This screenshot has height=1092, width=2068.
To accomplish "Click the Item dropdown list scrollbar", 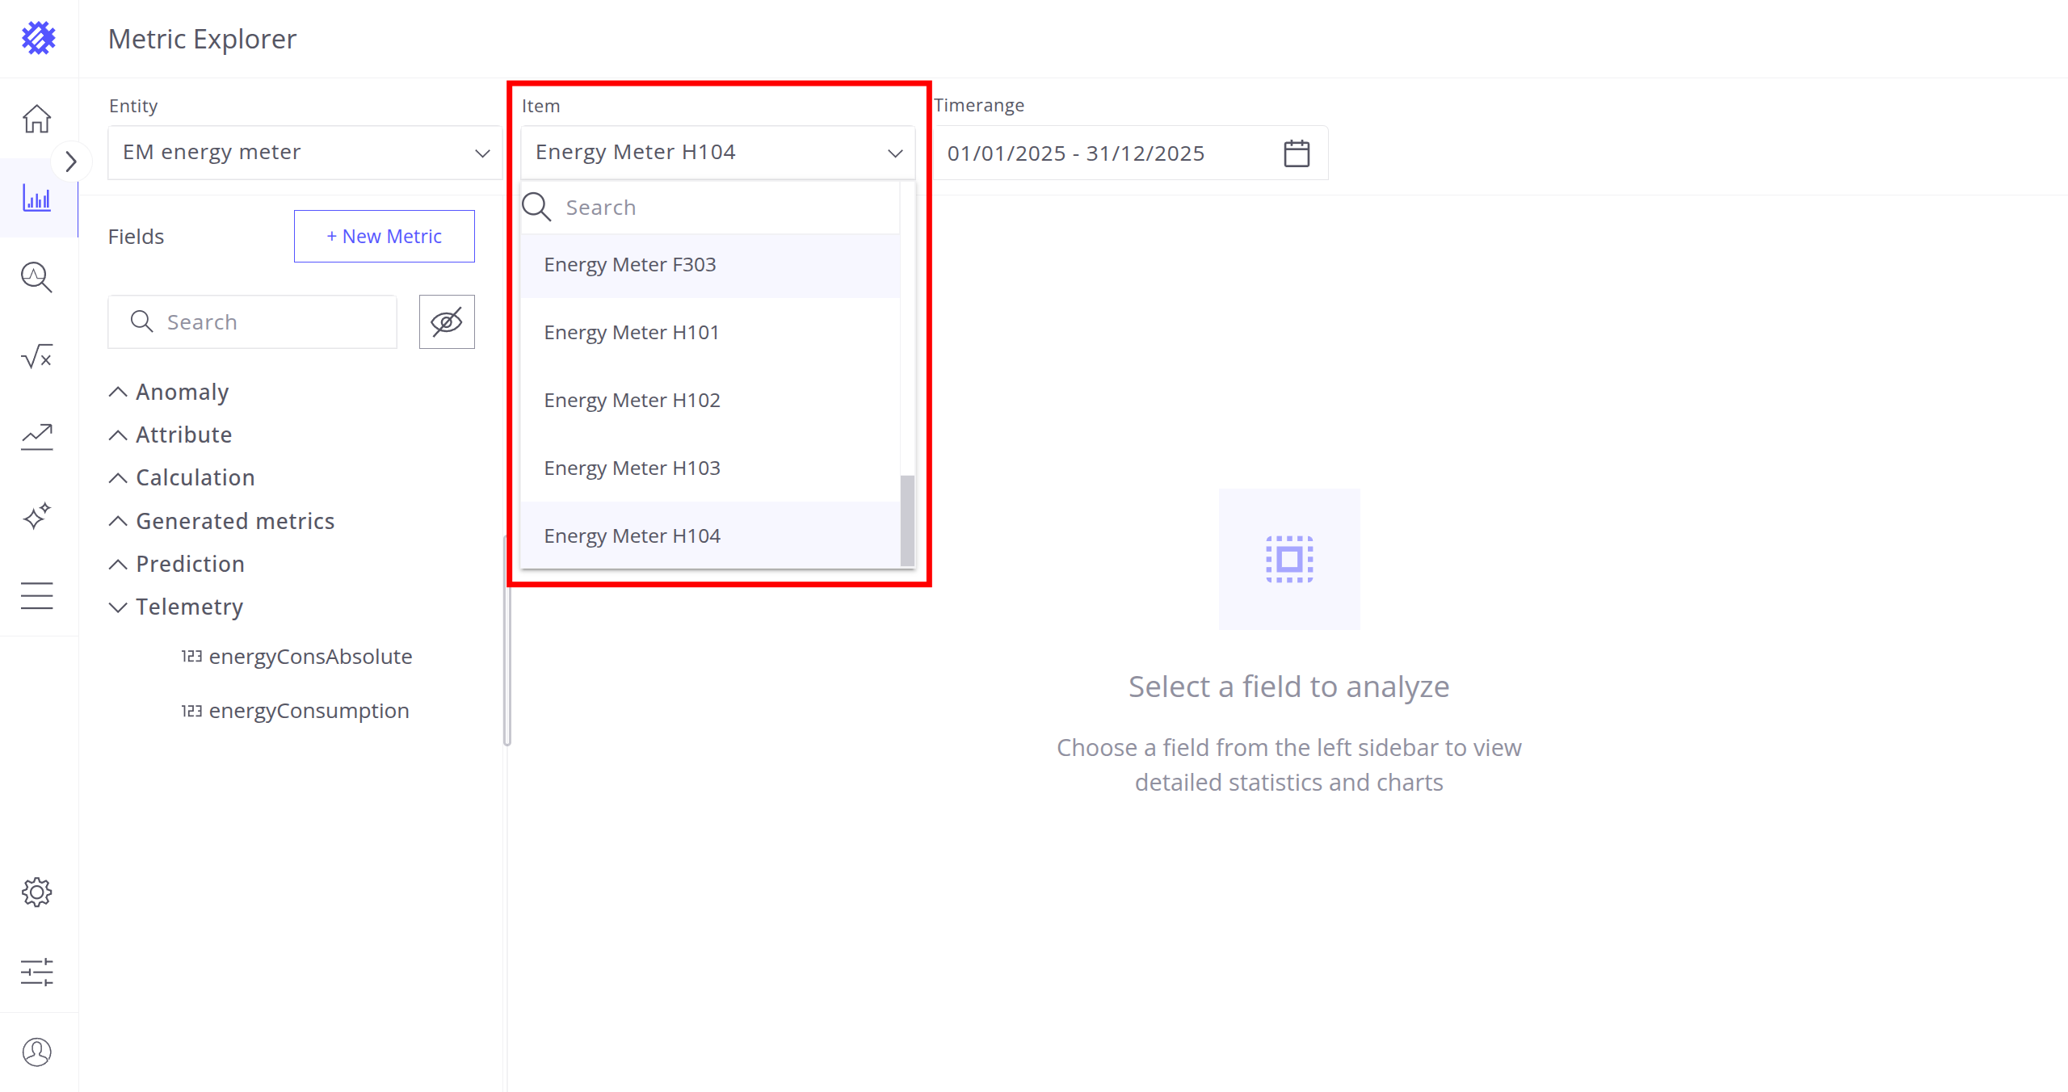I will coord(907,520).
